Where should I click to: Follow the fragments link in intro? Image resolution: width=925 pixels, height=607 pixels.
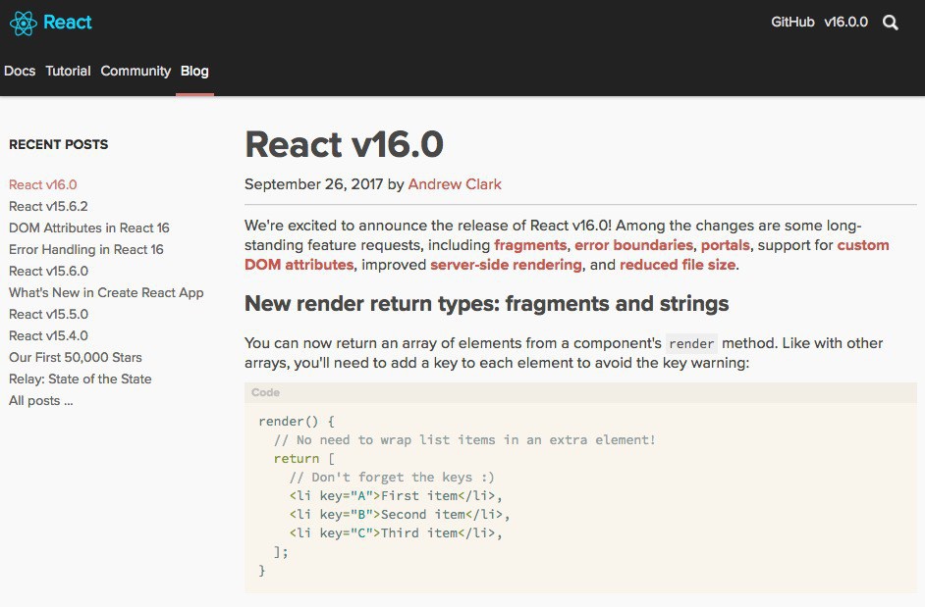tap(530, 245)
